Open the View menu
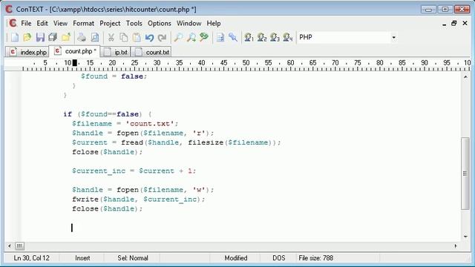Screen dimensions: 475x267 point(60,23)
